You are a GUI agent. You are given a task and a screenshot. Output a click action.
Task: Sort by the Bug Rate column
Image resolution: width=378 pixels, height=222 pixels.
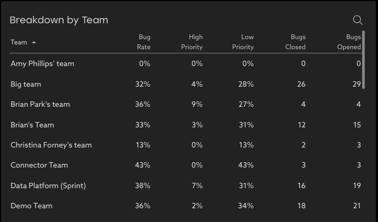[144, 42]
